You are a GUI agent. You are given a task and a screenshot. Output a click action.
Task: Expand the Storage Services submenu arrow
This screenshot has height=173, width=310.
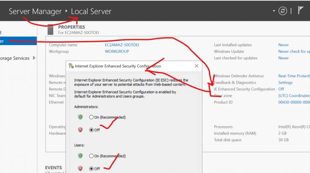coord(34,58)
